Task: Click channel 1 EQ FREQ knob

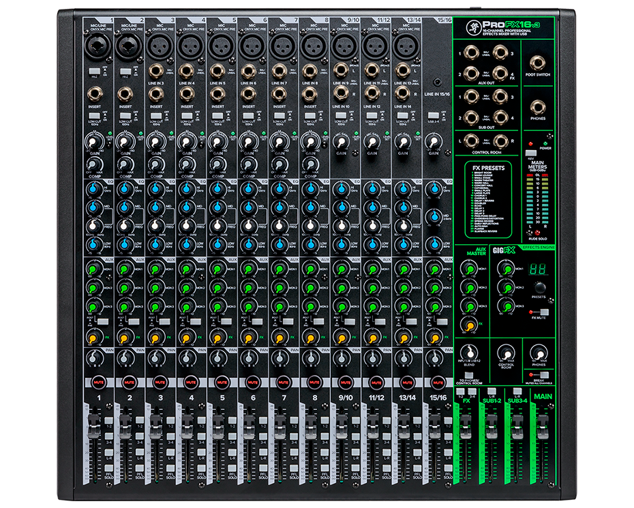Action: coord(94,226)
